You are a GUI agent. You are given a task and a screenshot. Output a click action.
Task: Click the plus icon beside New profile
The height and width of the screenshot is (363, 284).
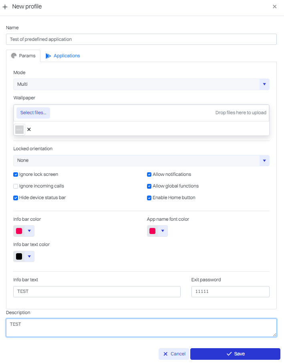click(5, 7)
